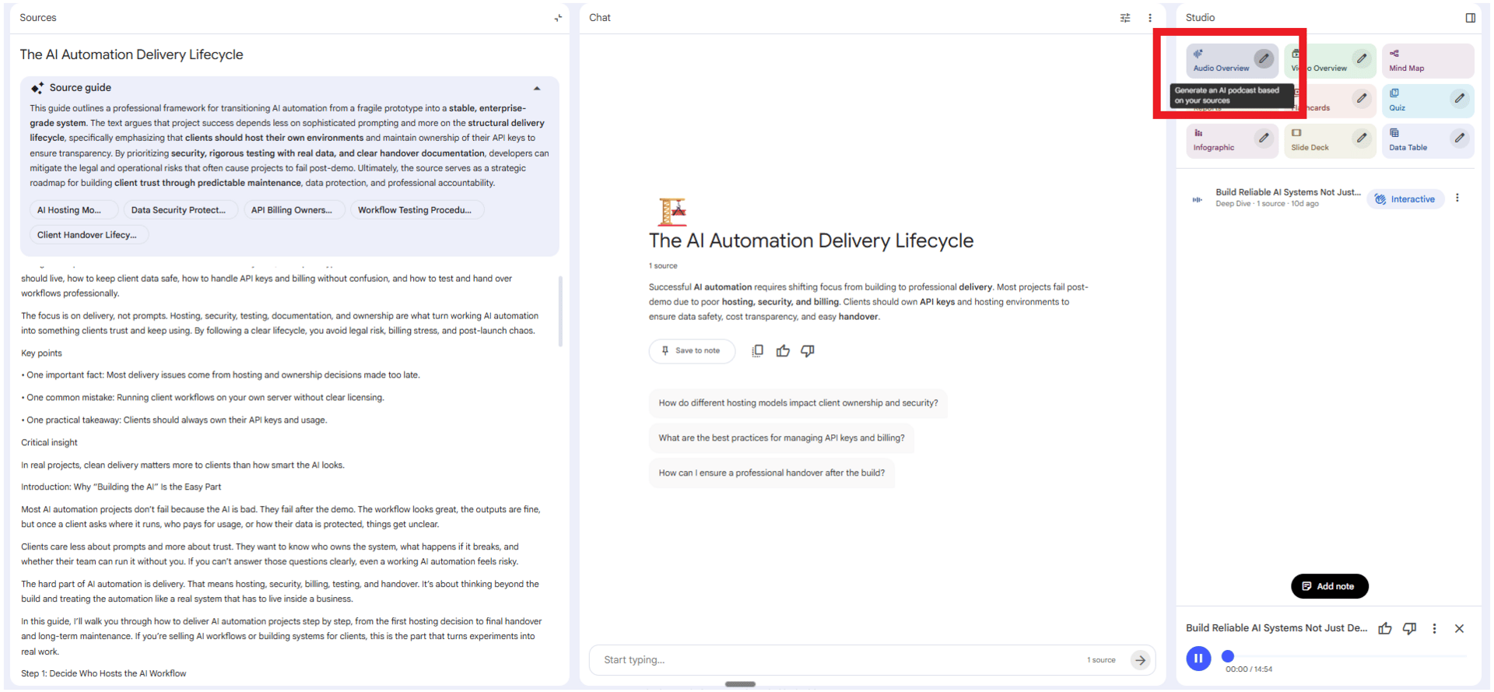Like the playing audio with thumbs up

coord(1385,628)
